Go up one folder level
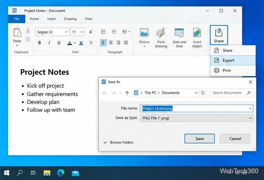This screenshot has width=264, height=180. [x=127, y=93]
